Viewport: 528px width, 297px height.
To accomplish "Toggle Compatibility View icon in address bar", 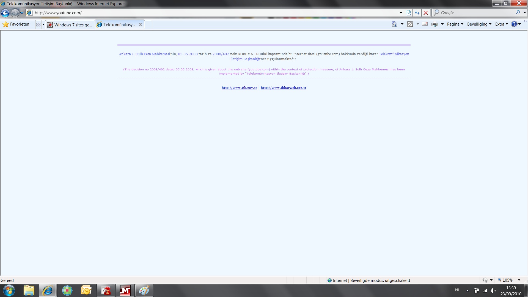I will pos(409,13).
